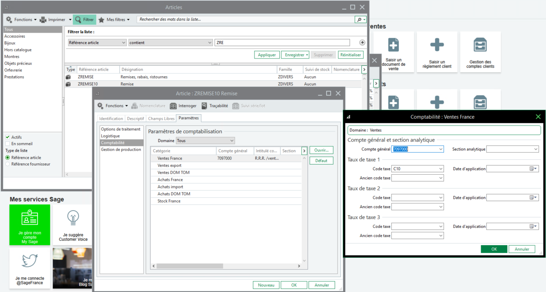
Task: Toggle the Actifs checkbox
Action: (x=7, y=137)
